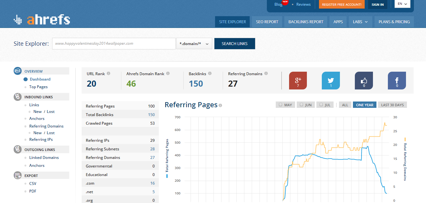The width and height of the screenshot is (426, 203).
Task: Open New under Referring Domains
Action: (37, 133)
